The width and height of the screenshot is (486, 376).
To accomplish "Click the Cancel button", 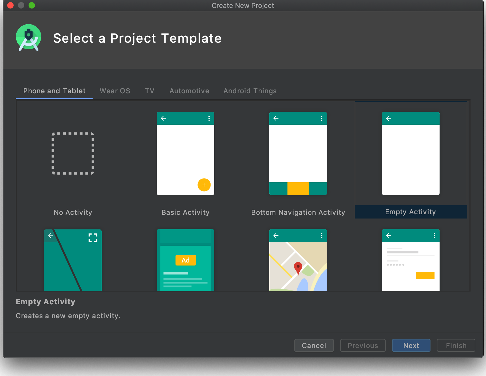I will click(314, 345).
